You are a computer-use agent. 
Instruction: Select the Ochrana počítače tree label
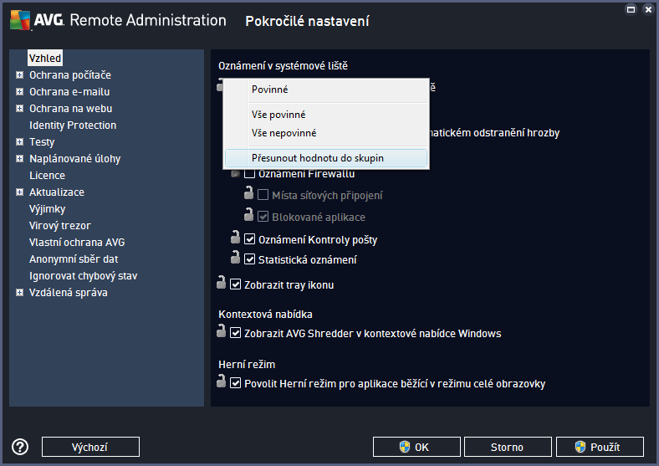point(70,74)
